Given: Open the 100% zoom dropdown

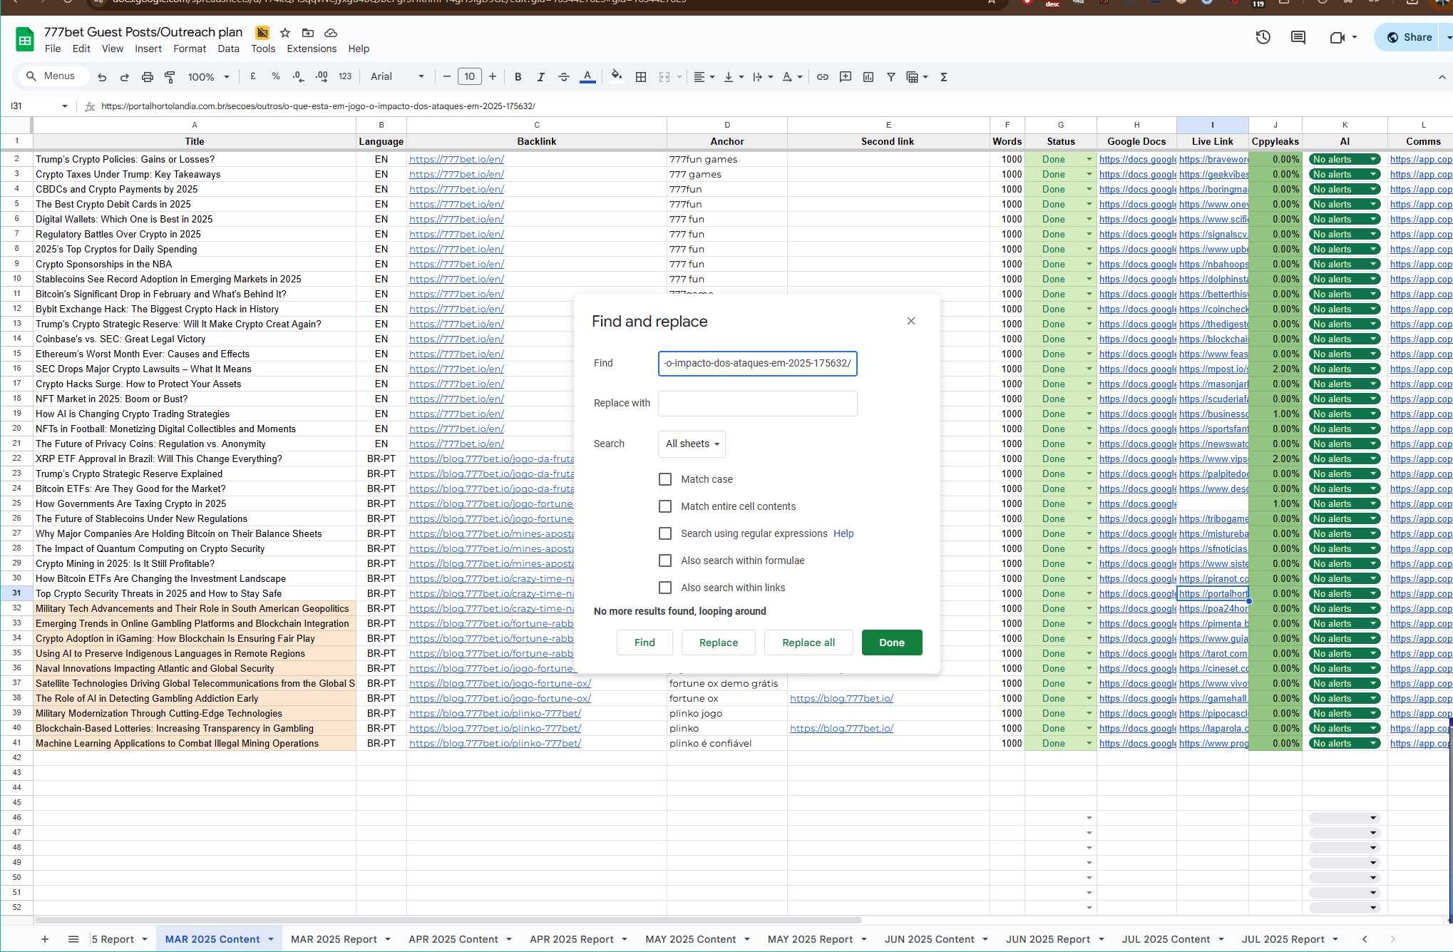Looking at the screenshot, I should (x=208, y=77).
